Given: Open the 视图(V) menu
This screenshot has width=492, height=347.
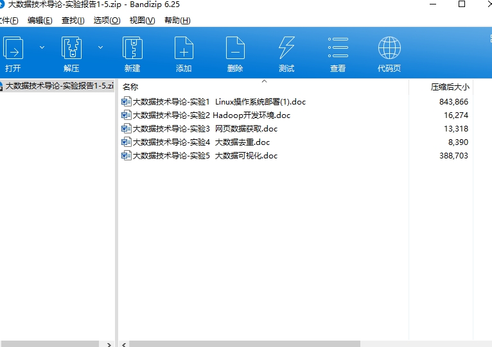Looking at the screenshot, I should click(x=143, y=21).
